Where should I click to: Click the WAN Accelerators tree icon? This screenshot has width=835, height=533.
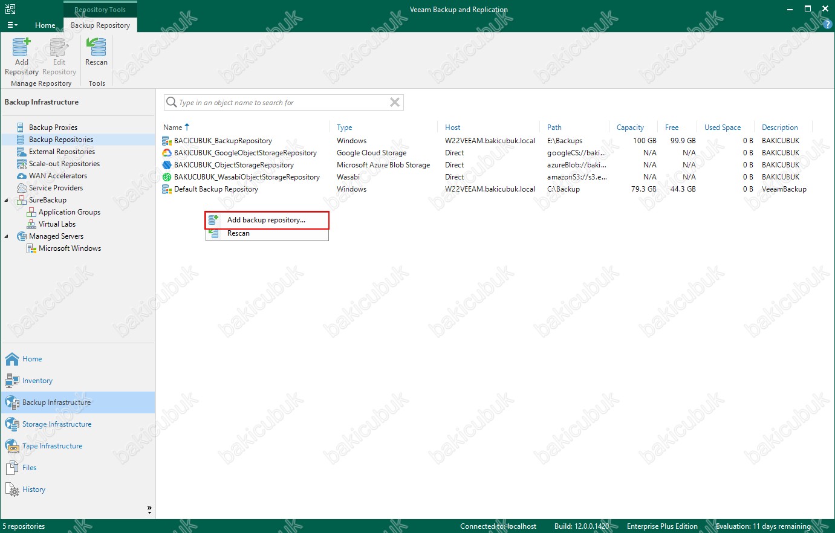pos(22,176)
